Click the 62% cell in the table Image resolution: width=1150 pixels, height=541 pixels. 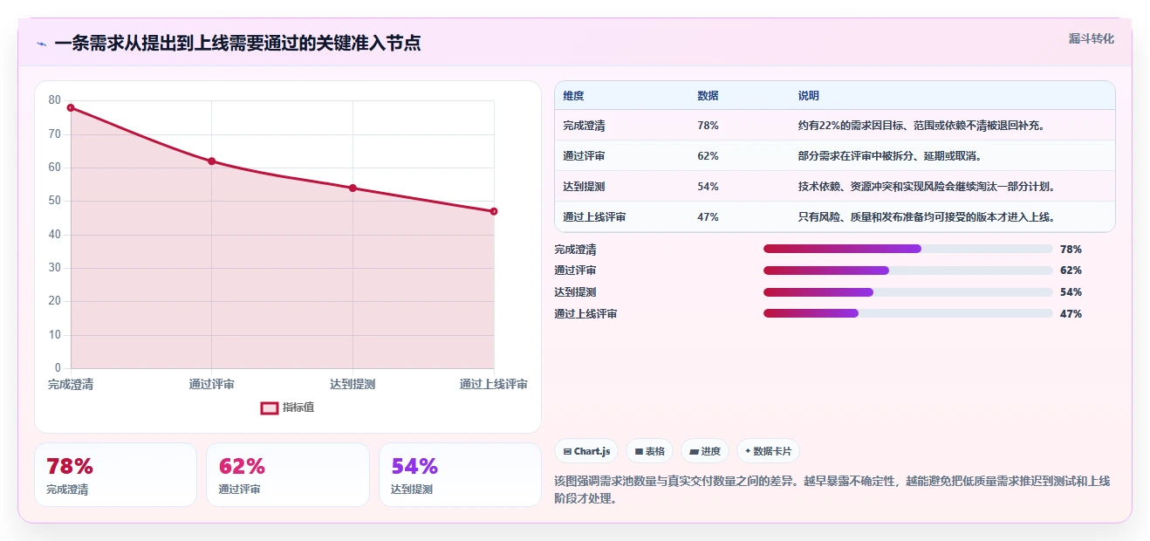point(708,156)
